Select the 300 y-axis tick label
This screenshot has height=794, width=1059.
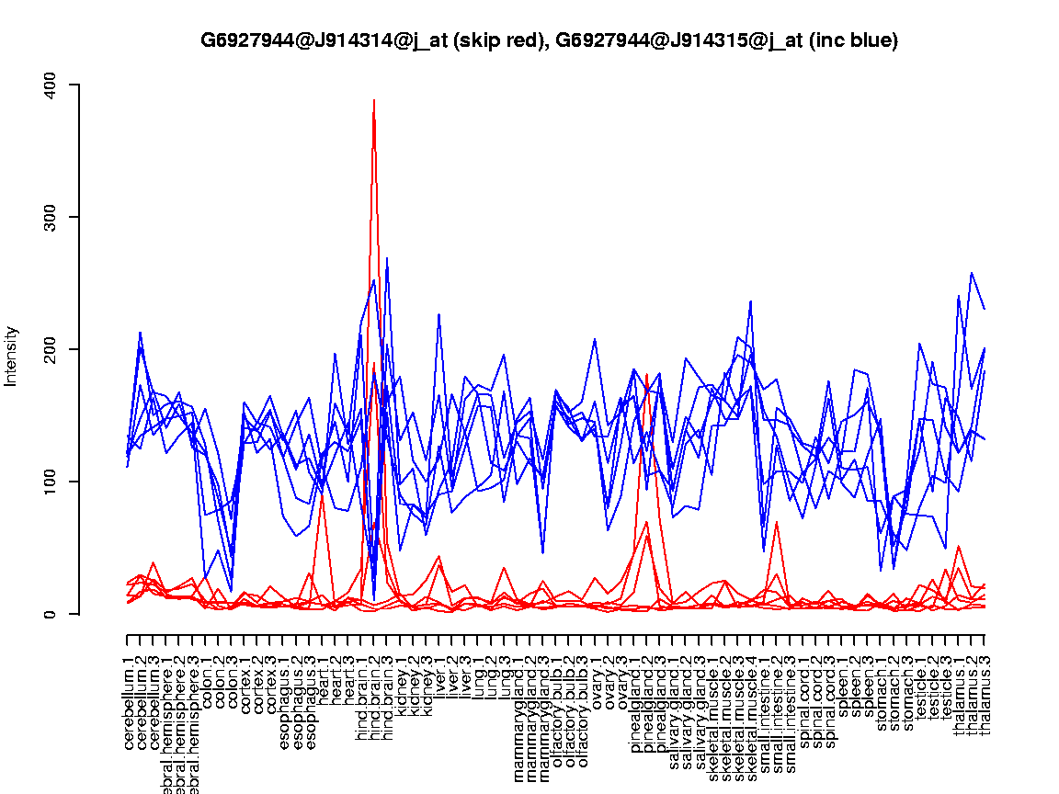(49, 217)
